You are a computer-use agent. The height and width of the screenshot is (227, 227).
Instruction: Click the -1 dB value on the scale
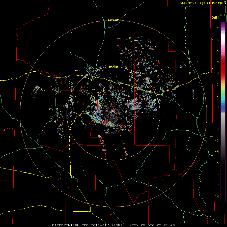click(x=217, y=118)
